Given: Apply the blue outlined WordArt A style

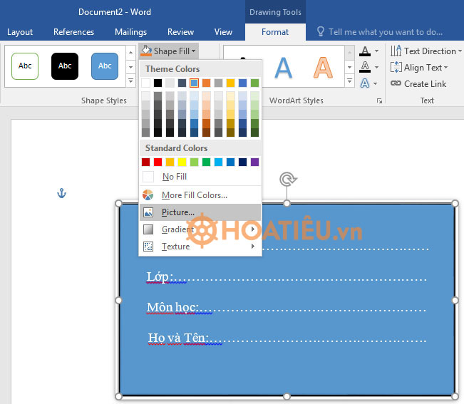Looking at the screenshot, I should [x=284, y=68].
